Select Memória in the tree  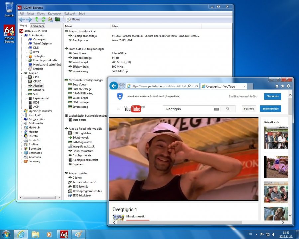(39, 90)
